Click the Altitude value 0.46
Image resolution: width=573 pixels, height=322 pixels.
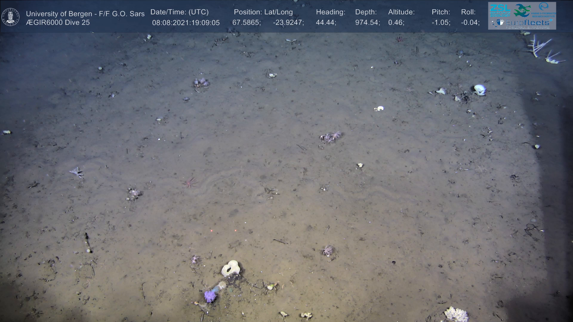[396, 23]
